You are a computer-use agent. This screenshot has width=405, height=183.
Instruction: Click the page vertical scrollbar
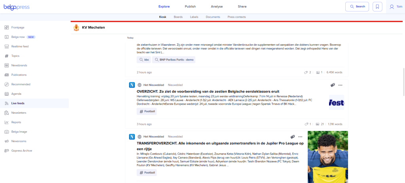403,82
